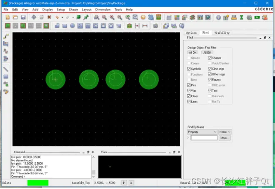Viewport: 275px width, 189px height.
Task: Click the filled circle shape icon
Action: (72, 26)
